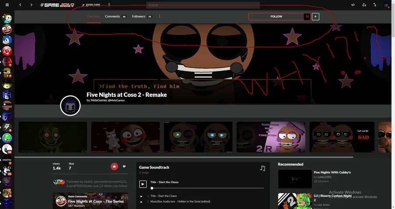Open the Coso smiling face community in sidebar
Screen dimensions: 395x209
click(7, 29)
